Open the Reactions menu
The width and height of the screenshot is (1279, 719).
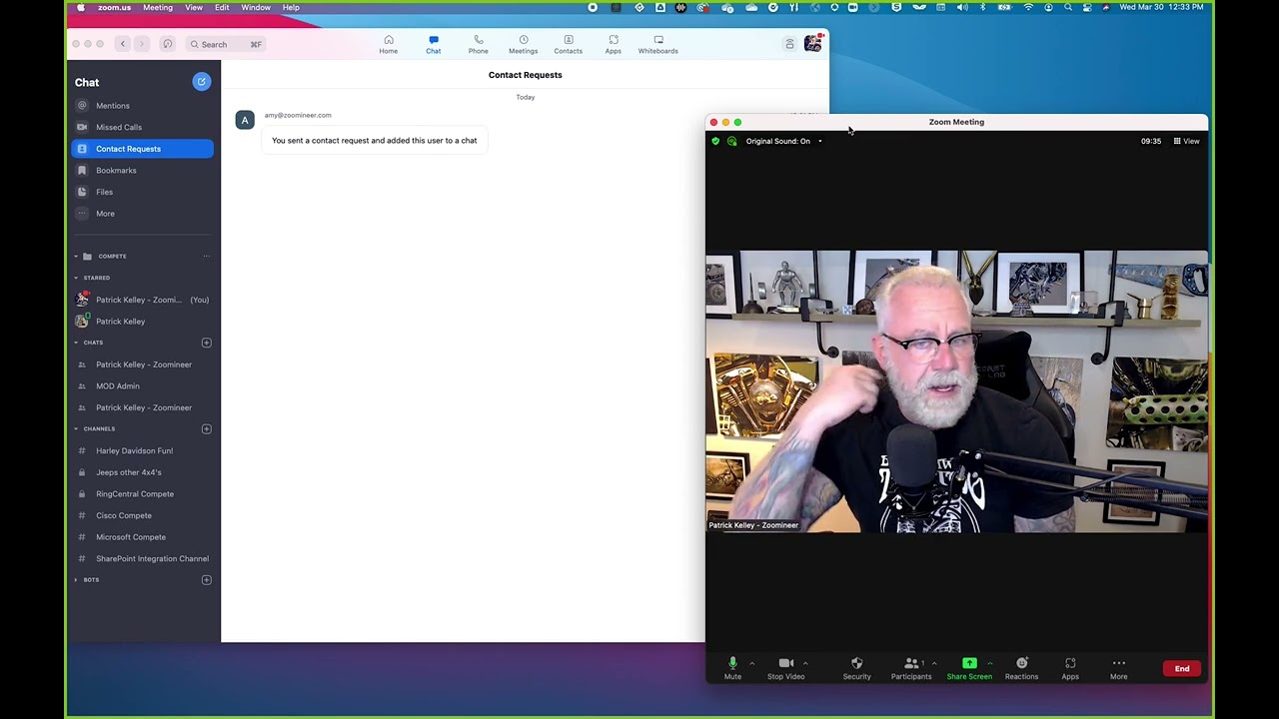point(1021,668)
